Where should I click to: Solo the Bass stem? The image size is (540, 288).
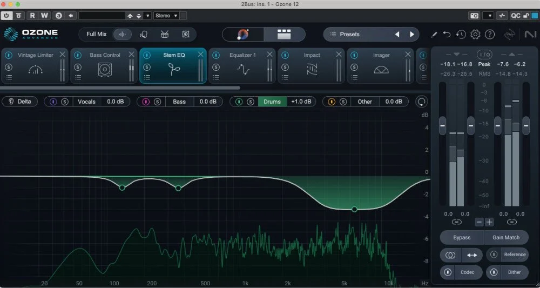pos(157,102)
